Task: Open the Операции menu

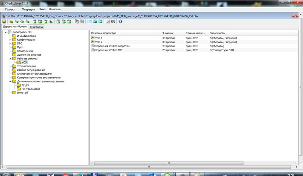Action: click(30, 9)
